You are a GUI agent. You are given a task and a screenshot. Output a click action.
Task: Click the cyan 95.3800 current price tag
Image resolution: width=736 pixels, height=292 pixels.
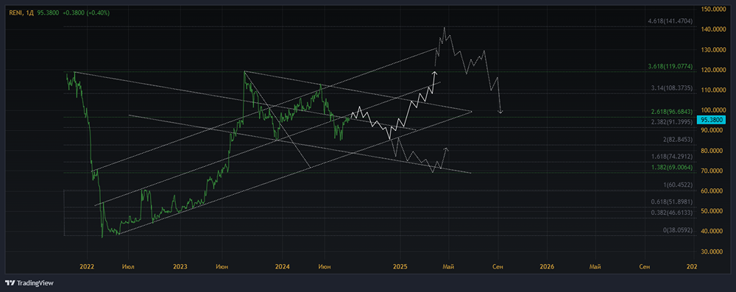tap(712, 120)
